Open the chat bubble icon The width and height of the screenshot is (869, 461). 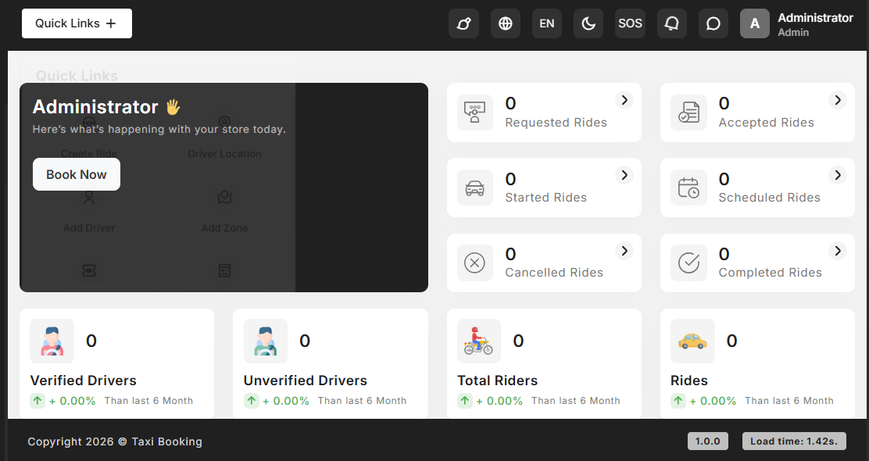(713, 23)
